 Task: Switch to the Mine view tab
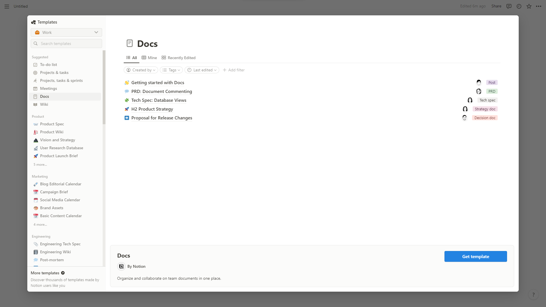coord(149,58)
